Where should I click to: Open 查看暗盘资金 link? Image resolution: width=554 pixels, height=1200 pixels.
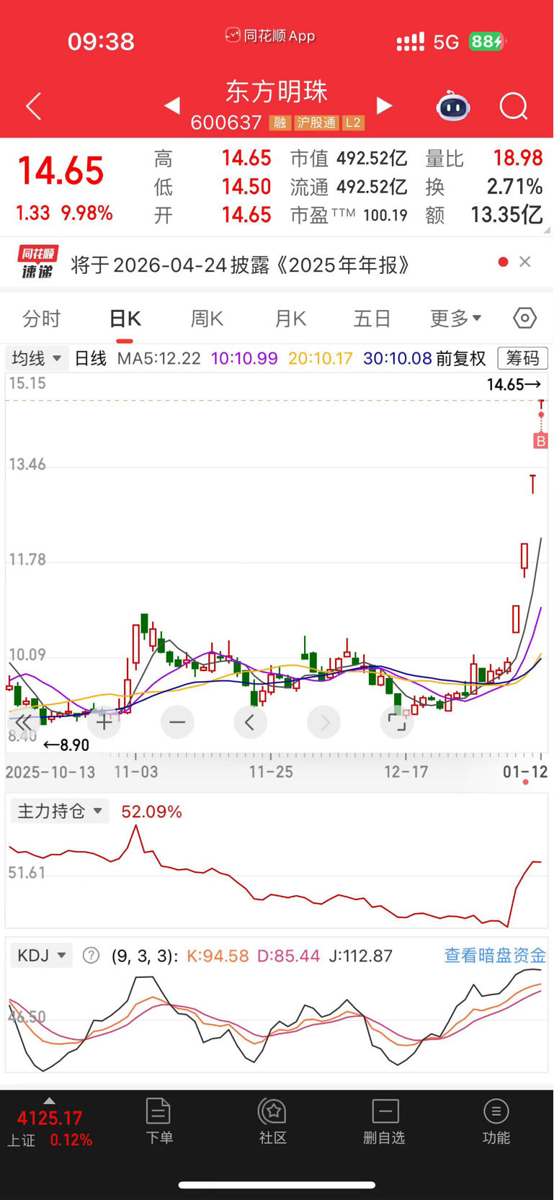[x=495, y=956]
